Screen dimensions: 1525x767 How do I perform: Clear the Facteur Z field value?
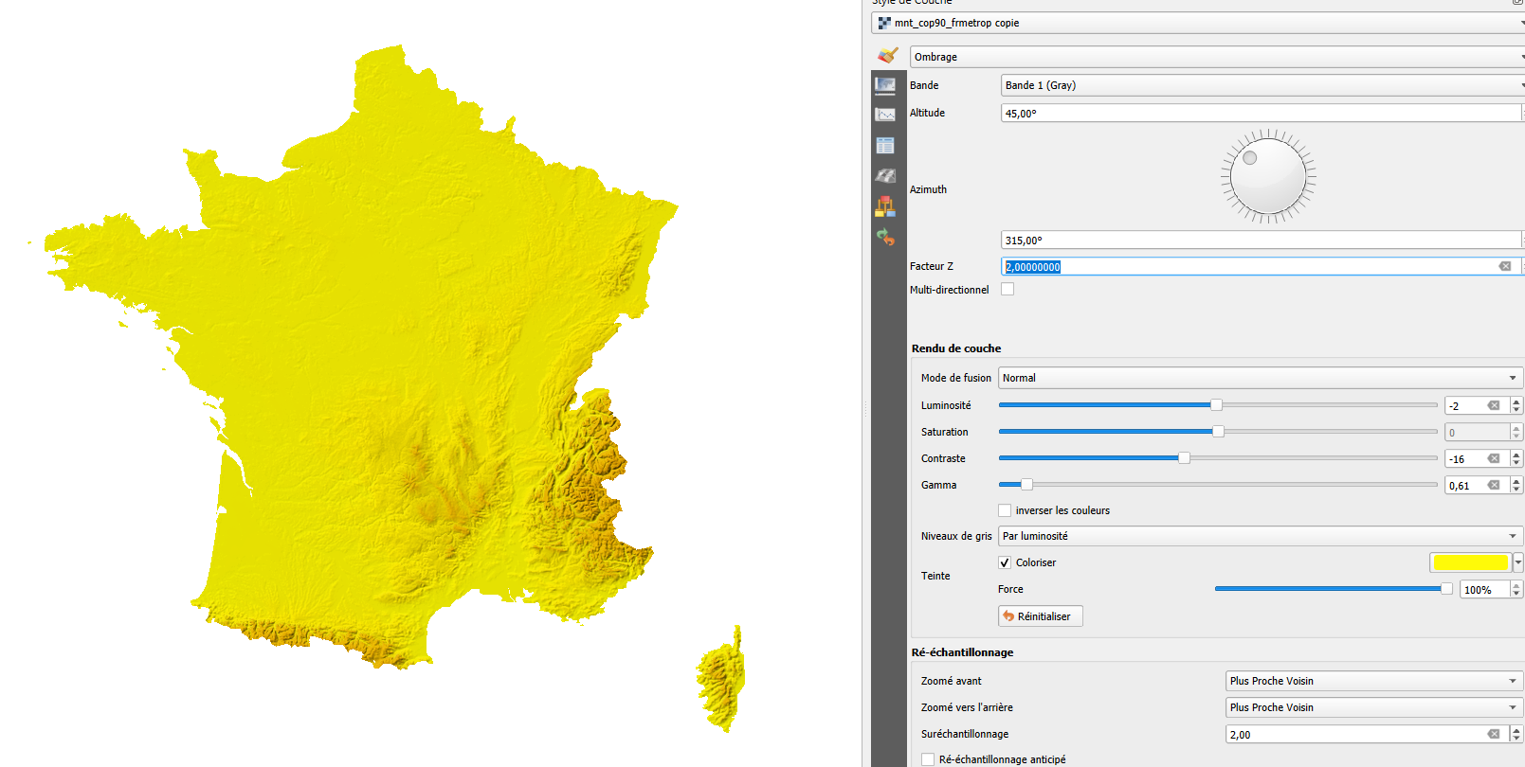[x=1504, y=267]
